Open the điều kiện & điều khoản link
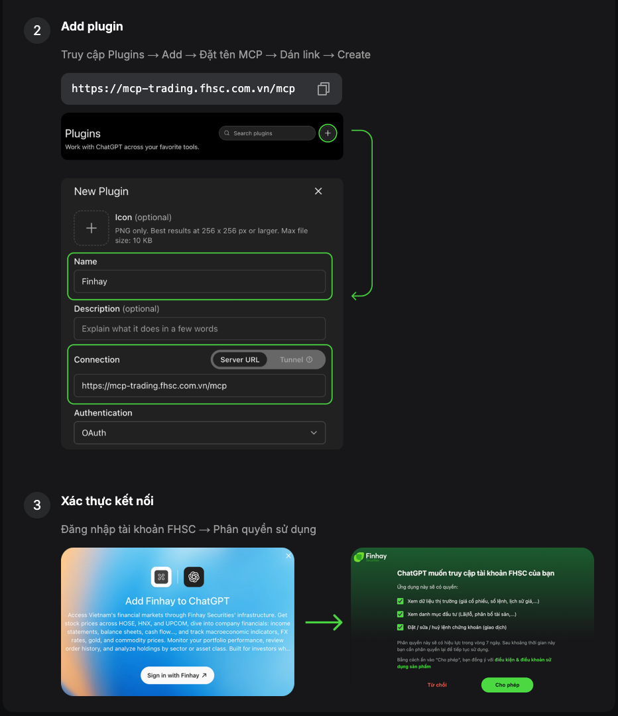The width and height of the screenshot is (618, 716). (x=474, y=663)
